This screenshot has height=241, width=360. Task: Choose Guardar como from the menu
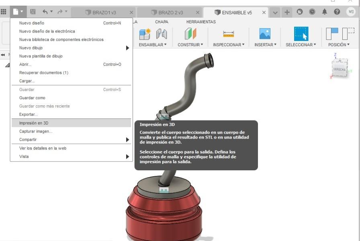pyautogui.click(x=71, y=98)
